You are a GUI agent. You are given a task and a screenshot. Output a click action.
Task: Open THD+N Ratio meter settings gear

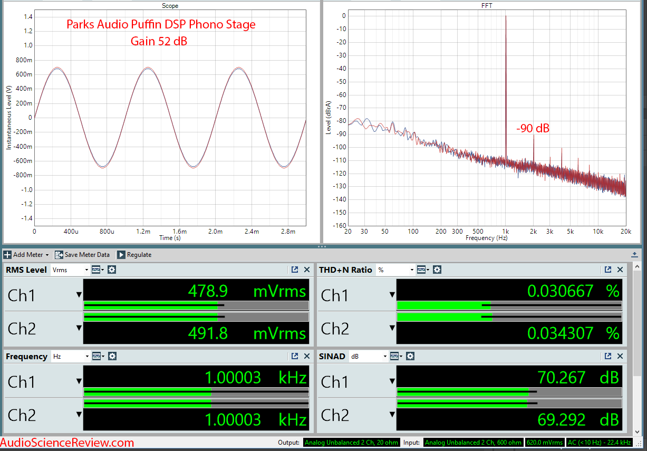click(437, 270)
